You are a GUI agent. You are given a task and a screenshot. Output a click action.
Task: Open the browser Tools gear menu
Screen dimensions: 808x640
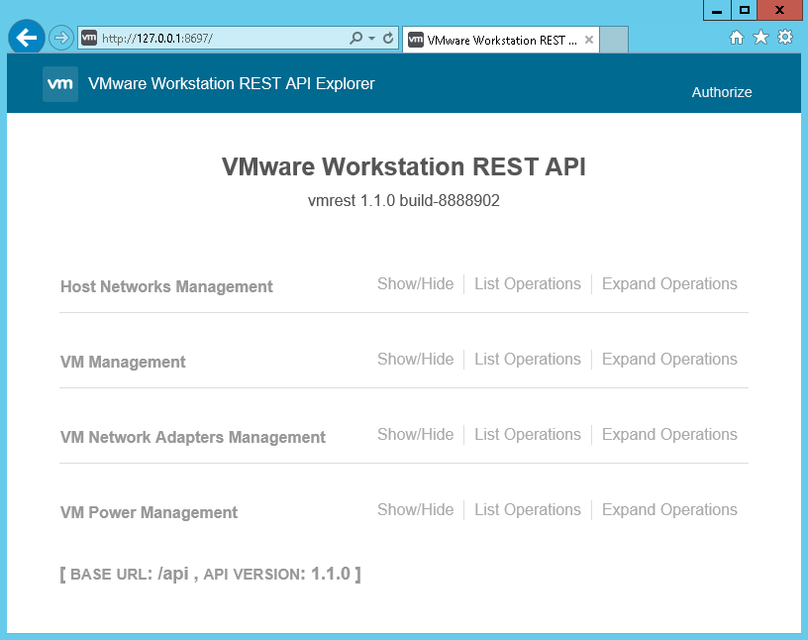(785, 37)
